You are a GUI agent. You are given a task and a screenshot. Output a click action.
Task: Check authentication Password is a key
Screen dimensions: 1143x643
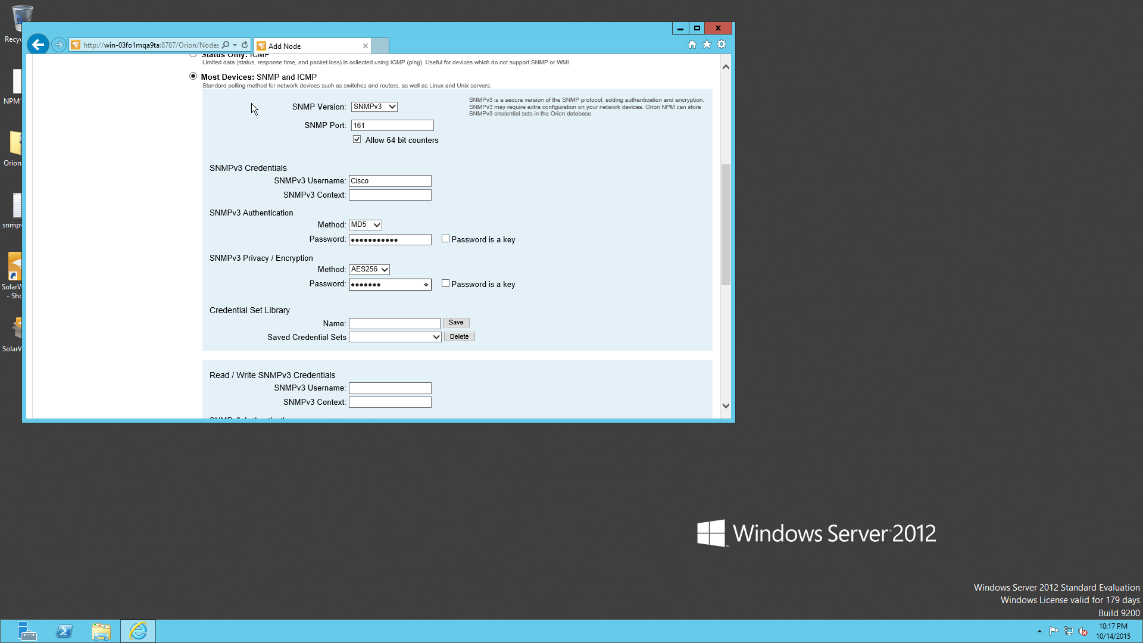pos(445,239)
